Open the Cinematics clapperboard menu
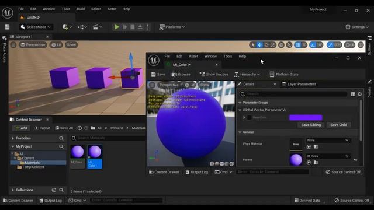Screen dimensions: 374x210 tap(98, 27)
